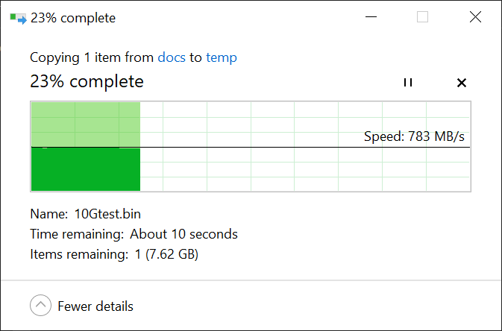Click the copy dialog title bar icon
502x331 pixels.
[x=18, y=18]
